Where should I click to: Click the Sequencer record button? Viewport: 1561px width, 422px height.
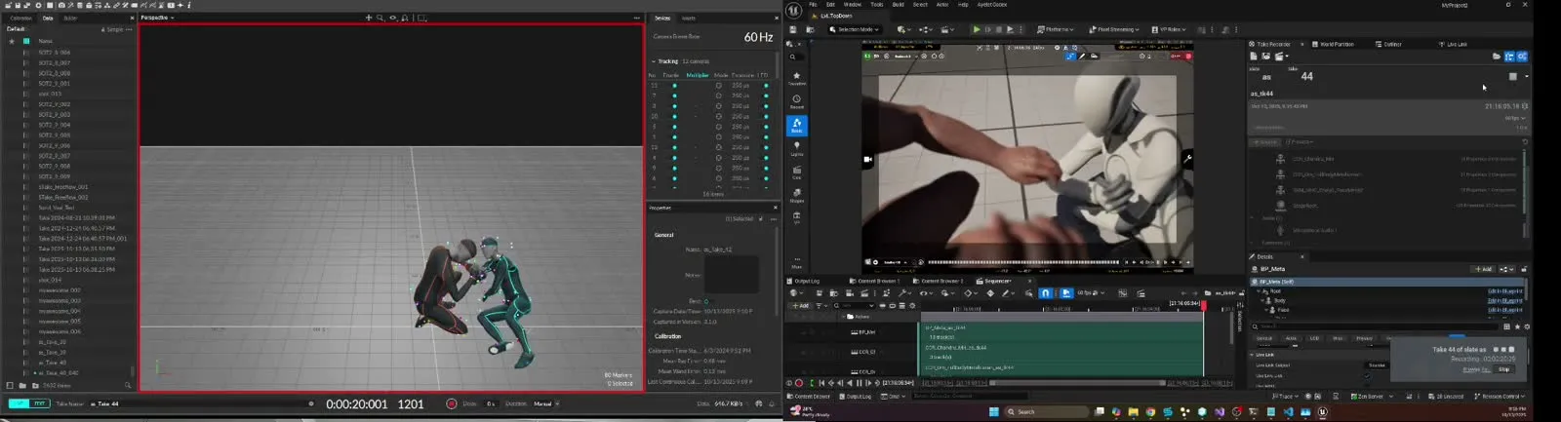coord(799,383)
